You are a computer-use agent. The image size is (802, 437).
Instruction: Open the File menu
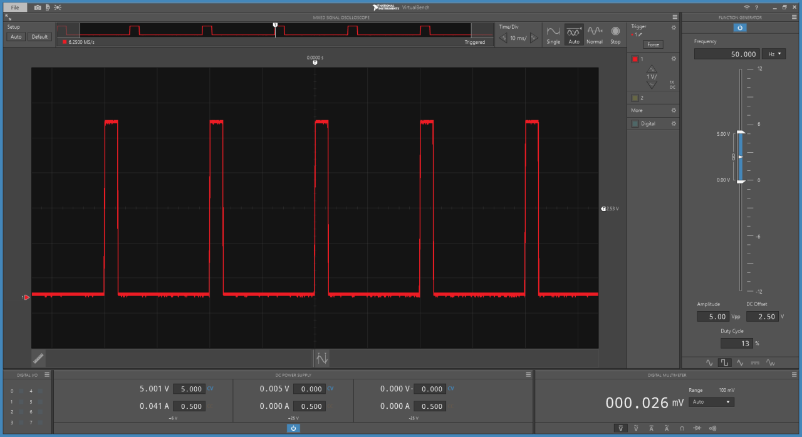click(15, 8)
